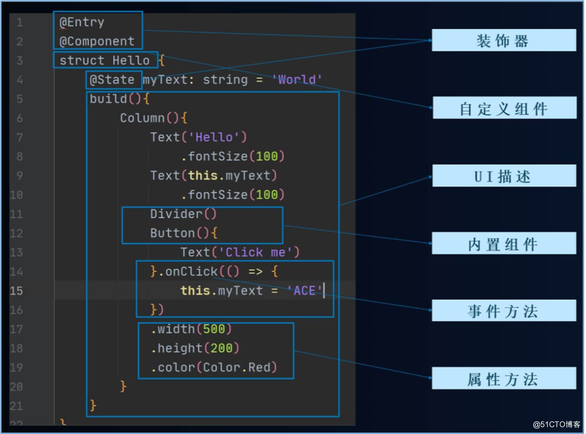Click the Divider() component line

coord(183,214)
